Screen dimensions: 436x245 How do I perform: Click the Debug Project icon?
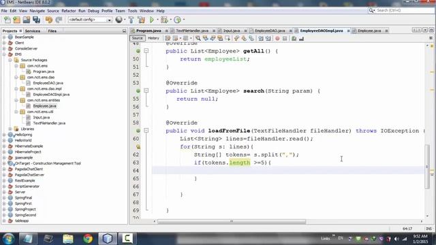click(164, 20)
